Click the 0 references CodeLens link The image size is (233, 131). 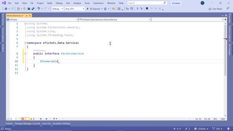(x=39, y=50)
